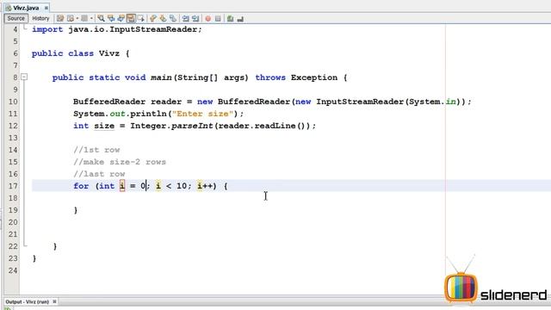Viewport: 551px width, 310px height.
Task: Switch to the Source view button
Action: click(15, 18)
